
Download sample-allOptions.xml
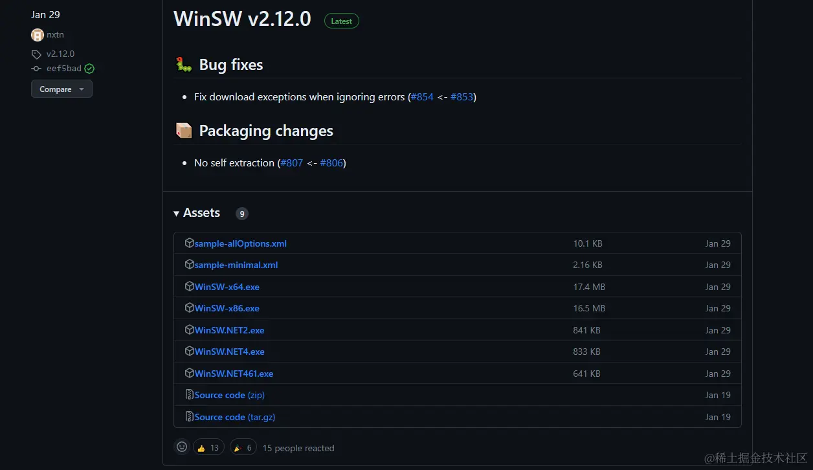point(240,244)
